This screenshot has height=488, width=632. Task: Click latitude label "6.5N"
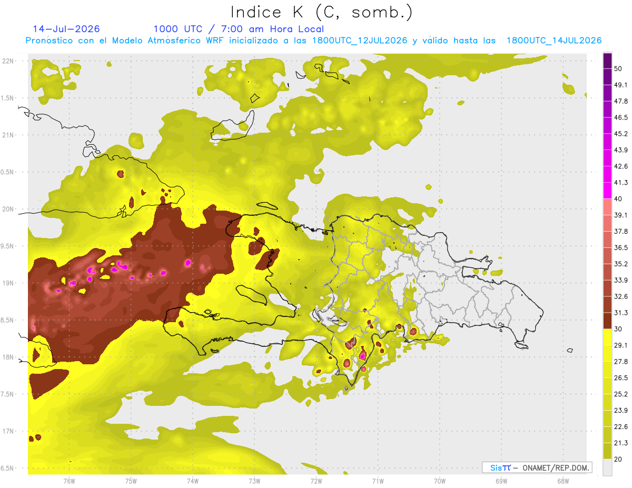click(8, 468)
